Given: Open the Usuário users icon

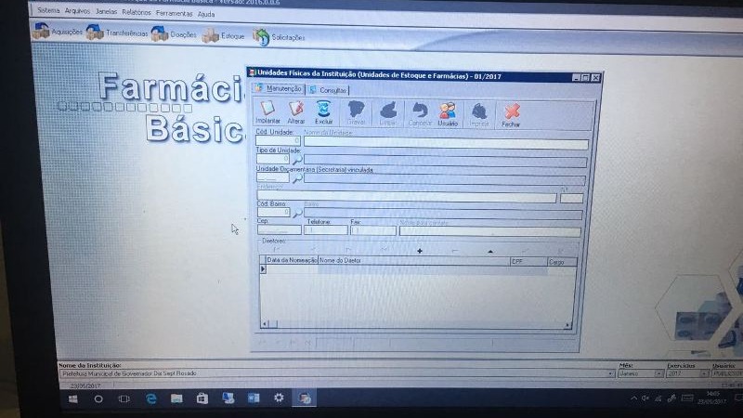Looking at the screenshot, I should [x=448, y=113].
